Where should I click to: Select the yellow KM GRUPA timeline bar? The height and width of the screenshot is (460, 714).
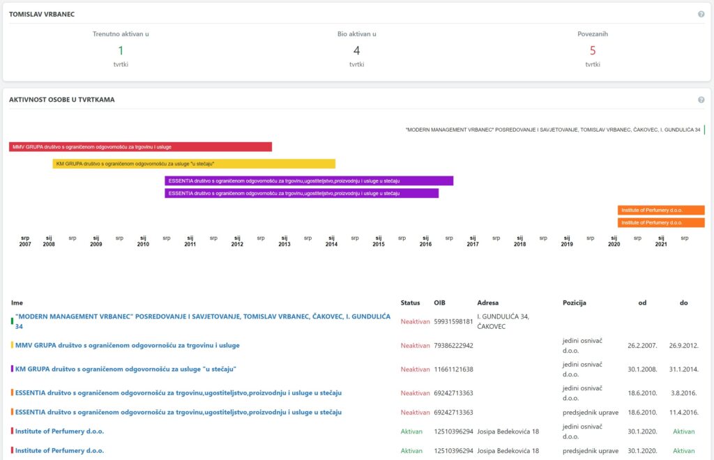[x=194, y=164]
